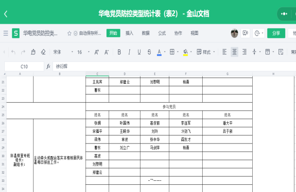Select cell containing 李连军

pyautogui.click(x=186, y=123)
